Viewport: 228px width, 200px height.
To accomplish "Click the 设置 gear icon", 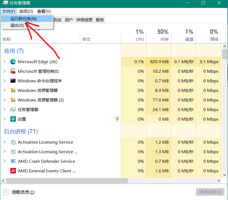I will [13, 119].
